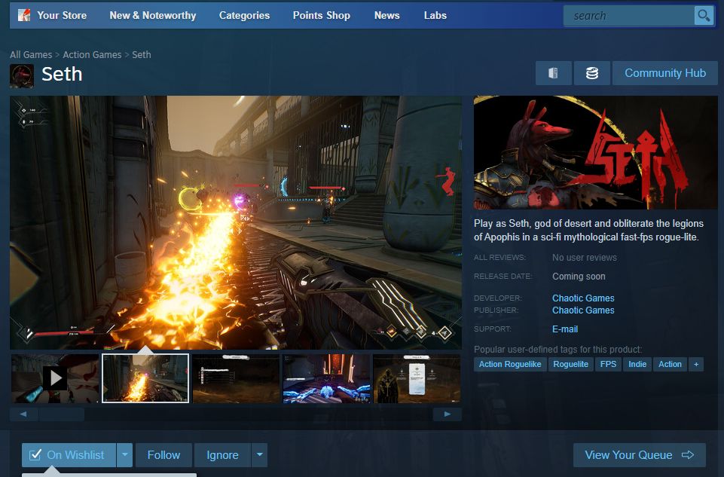Open the Chaotic Games publisher link
The height and width of the screenshot is (477, 724).
point(583,310)
